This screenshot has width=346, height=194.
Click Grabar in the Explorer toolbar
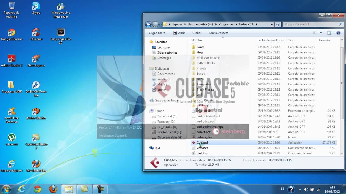pyautogui.click(x=197, y=33)
